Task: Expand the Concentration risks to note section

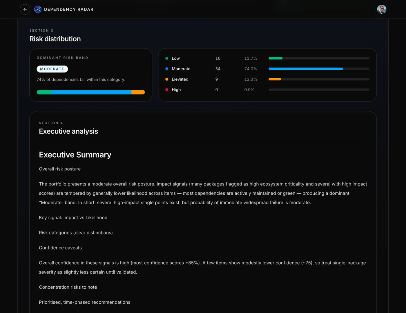Action: click(68, 287)
